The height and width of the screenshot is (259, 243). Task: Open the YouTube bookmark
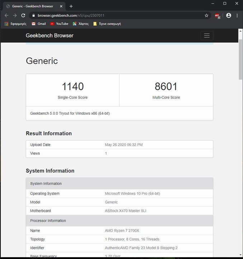59,24
